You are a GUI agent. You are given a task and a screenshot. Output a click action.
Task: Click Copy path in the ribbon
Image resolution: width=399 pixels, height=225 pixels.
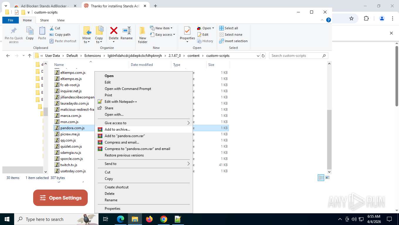point(60,35)
